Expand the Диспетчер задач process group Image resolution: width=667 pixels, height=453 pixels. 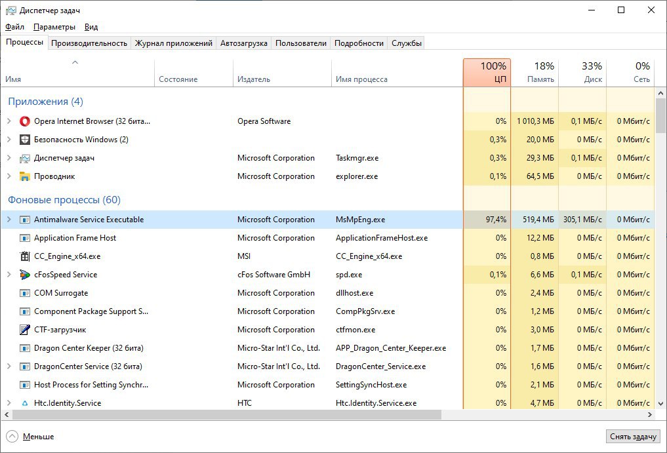tap(9, 158)
